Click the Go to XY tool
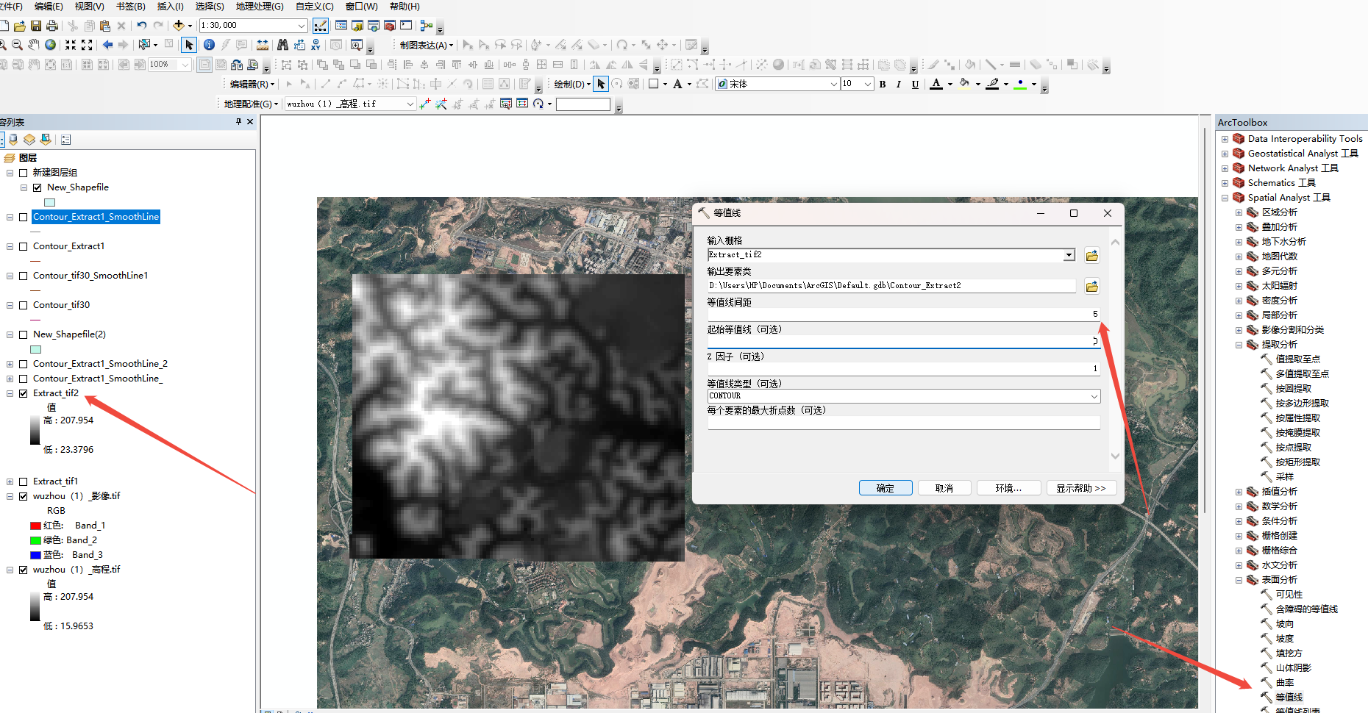 315,45
